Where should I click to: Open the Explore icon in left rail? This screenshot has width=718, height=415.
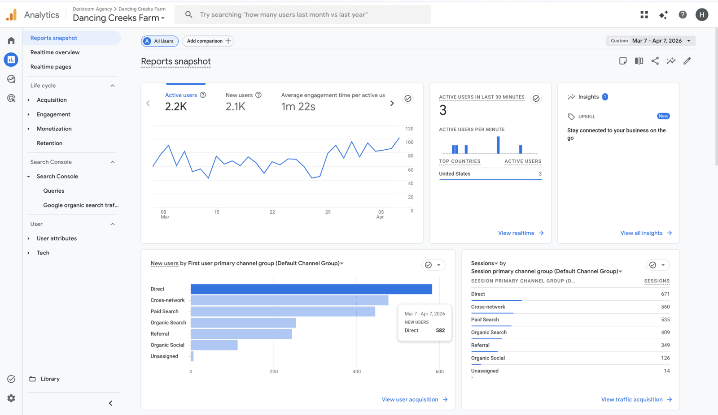[x=11, y=79]
